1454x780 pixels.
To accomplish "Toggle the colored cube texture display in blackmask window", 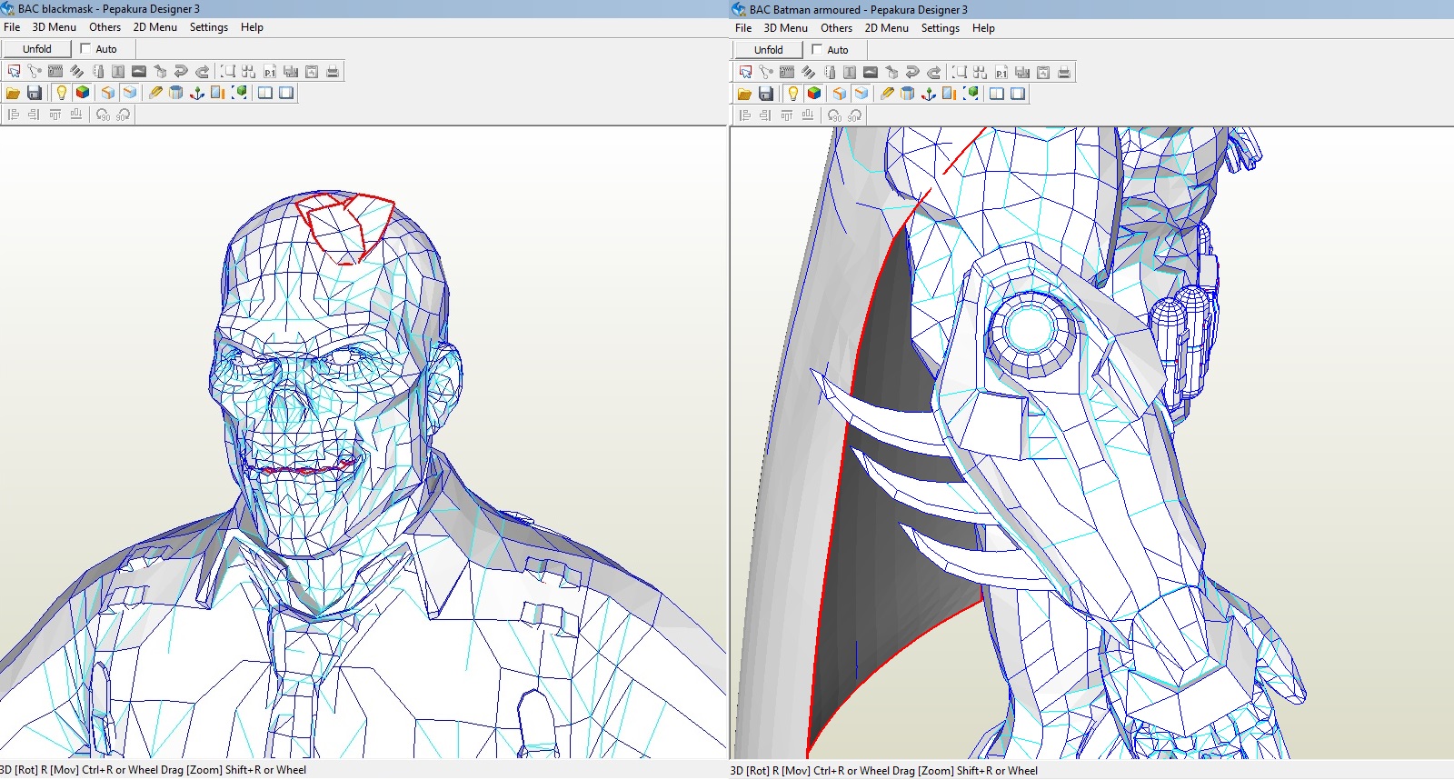I will pos(83,93).
